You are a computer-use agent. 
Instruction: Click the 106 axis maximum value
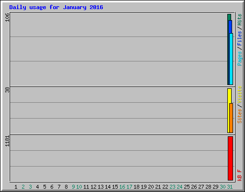(7, 17)
